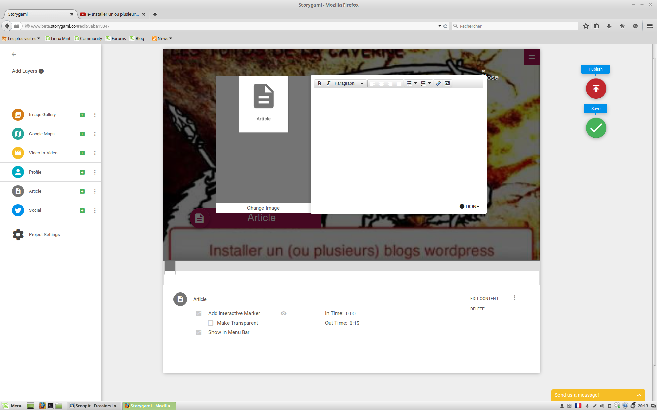The height and width of the screenshot is (410, 657).
Task: Click the green Save checkmark button
Action: [x=596, y=128]
